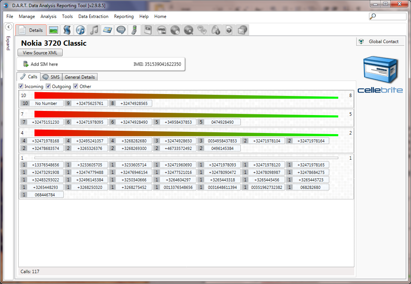Open the document with question mark tab
Viewport: 411px width, 284px height.
[229, 30]
